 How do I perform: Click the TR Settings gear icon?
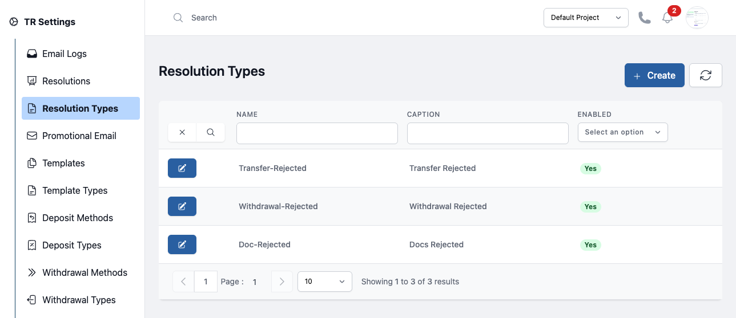coord(14,22)
